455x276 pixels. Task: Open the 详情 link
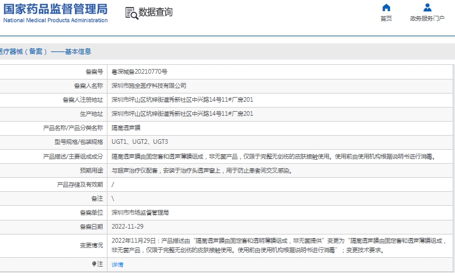pos(117,264)
